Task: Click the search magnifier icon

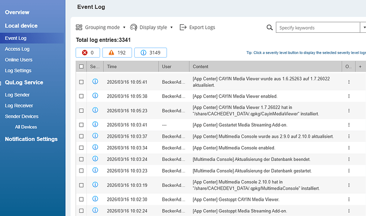Action: click(271, 28)
